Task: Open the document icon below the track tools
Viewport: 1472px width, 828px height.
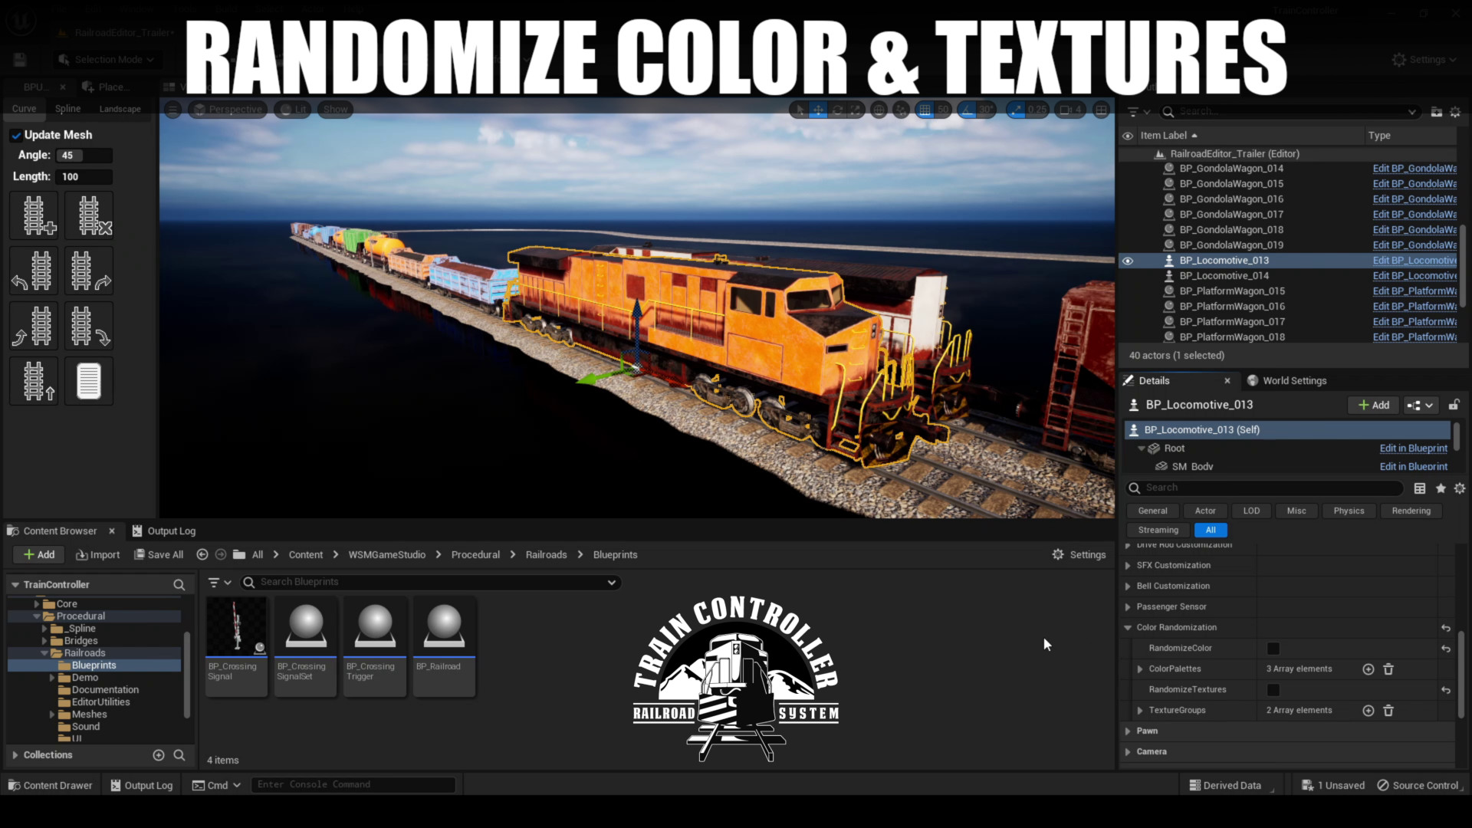Action: click(x=89, y=381)
